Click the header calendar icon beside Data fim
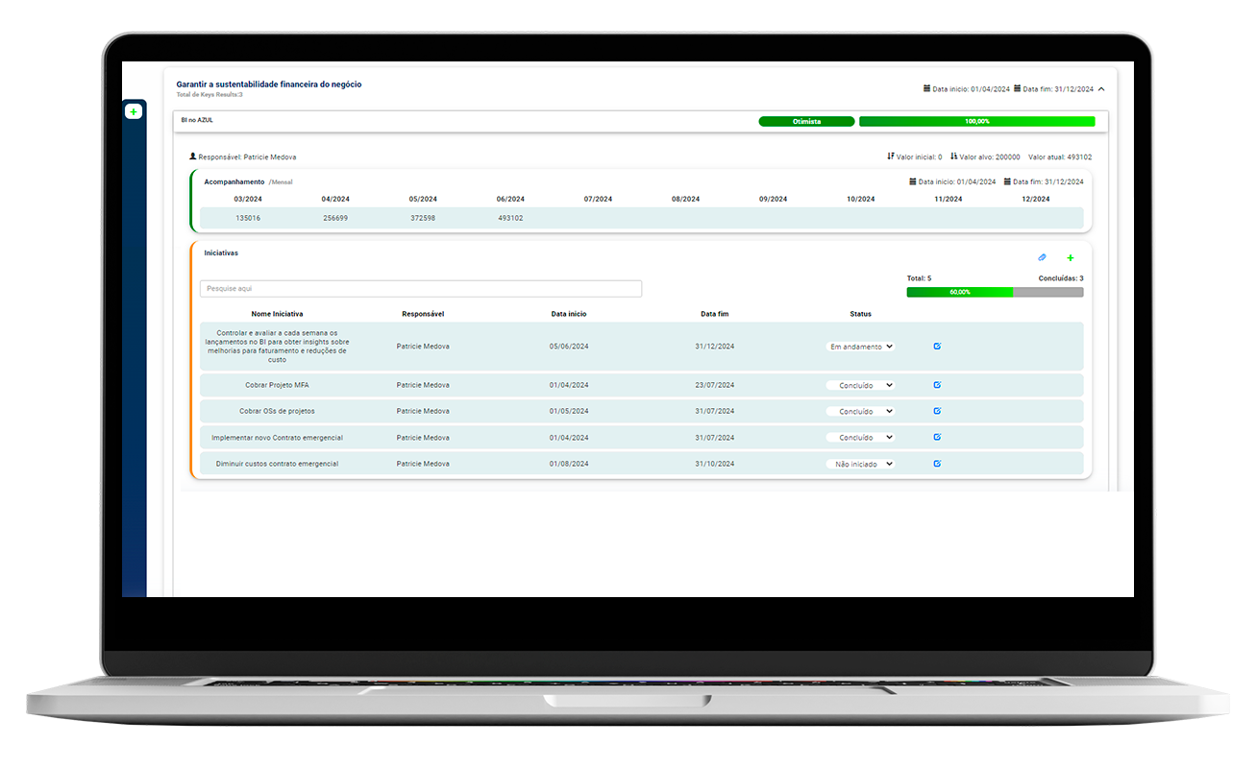Viewport: 1257px width, 768px height. click(x=1018, y=89)
